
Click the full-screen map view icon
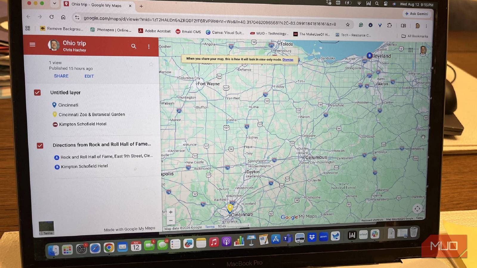(x=417, y=208)
